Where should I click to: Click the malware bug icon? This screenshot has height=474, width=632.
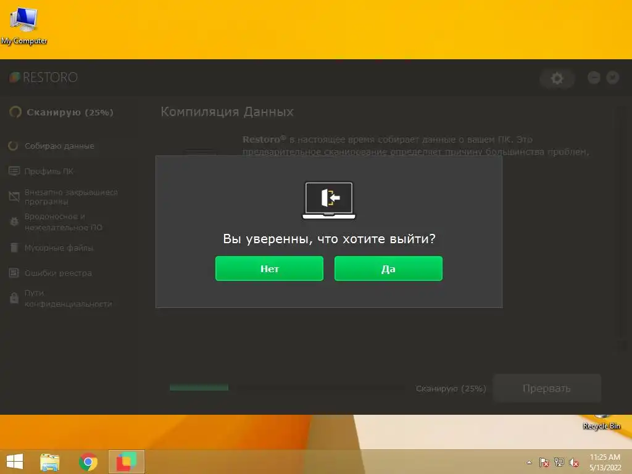(x=14, y=222)
